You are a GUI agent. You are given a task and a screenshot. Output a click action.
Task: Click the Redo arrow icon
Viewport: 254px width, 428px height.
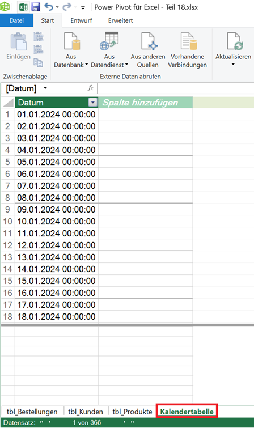click(67, 7)
